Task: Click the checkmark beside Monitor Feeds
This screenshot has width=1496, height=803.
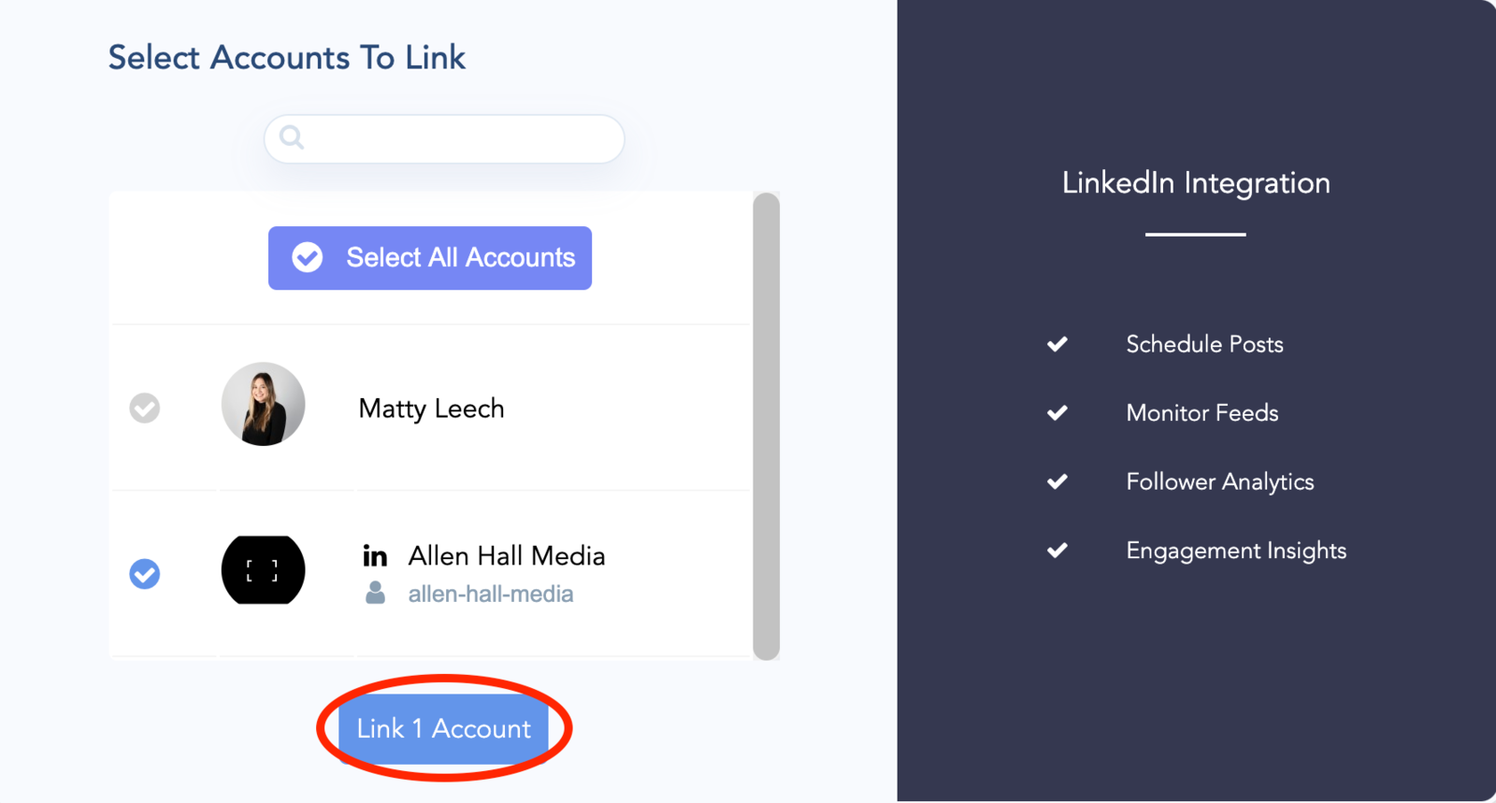Action: click(1057, 412)
